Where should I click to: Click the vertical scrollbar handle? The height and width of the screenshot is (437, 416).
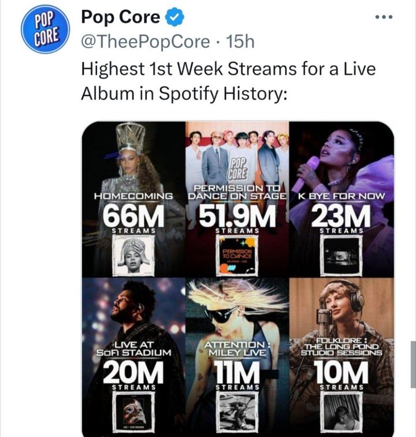(x=413, y=364)
